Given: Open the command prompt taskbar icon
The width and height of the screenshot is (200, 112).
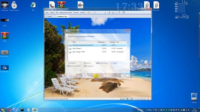Looking at the screenshot, I should tap(22, 110).
